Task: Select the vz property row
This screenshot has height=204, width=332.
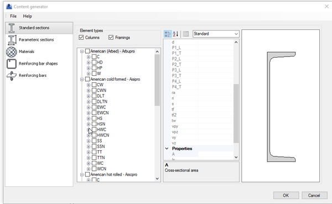Action: [202, 143]
